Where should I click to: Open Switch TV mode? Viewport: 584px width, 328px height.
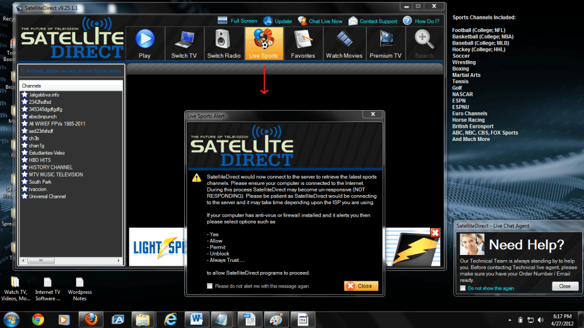[x=184, y=43]
